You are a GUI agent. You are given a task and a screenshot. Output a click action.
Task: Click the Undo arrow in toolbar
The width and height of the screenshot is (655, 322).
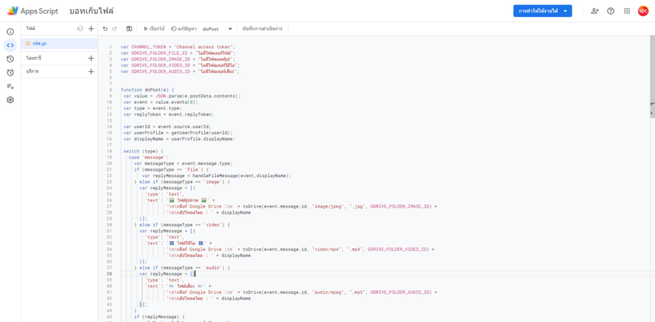105,29
